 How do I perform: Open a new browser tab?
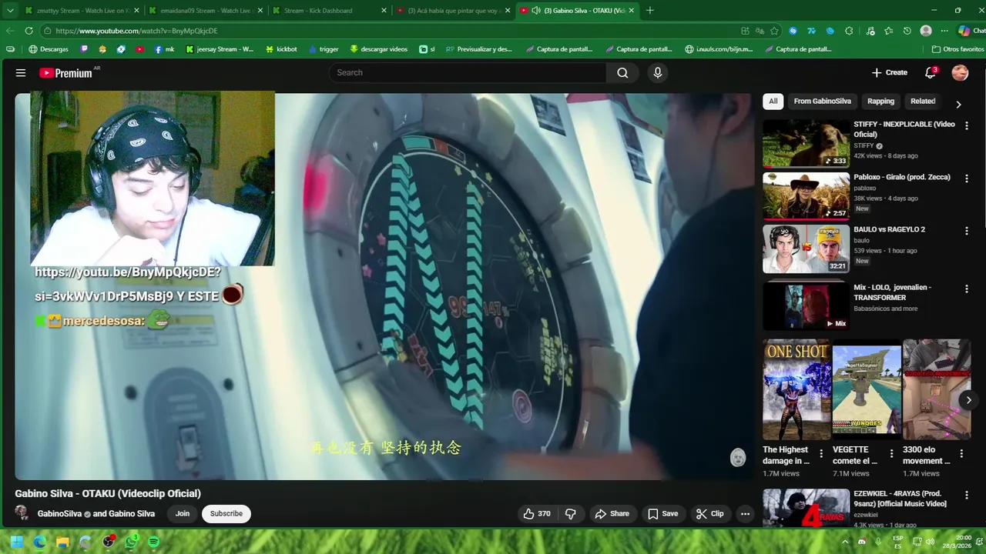pyautogui.click(x=650, y=11)
